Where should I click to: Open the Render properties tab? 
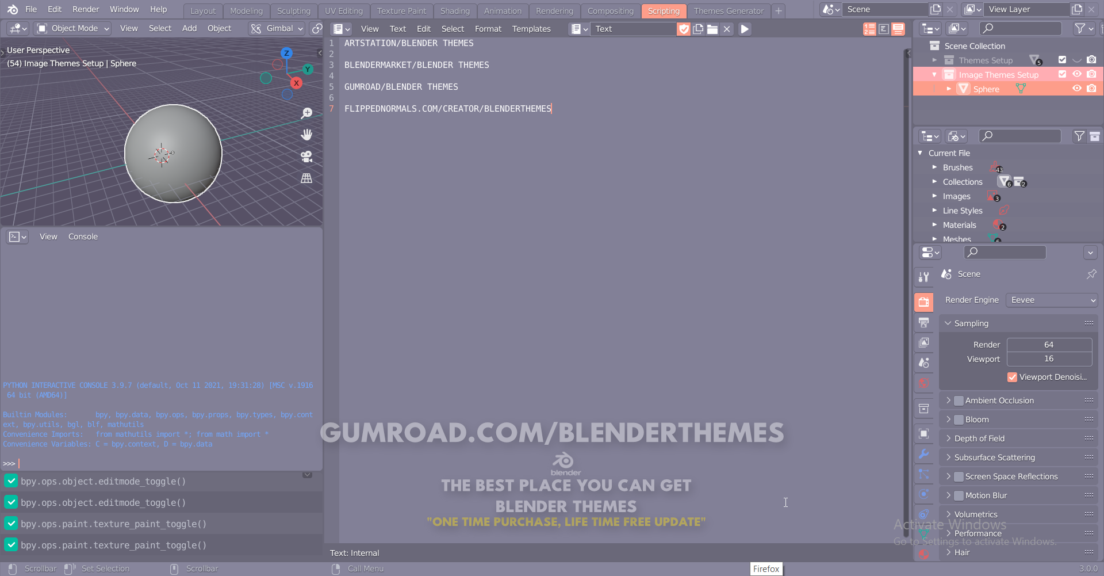(x=924, y=302)
